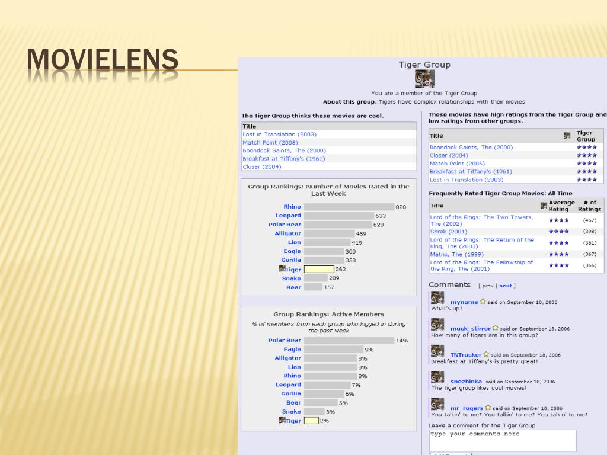This screenshot has height=455, width=607.
Task: Click star icon beside muck_stirrer username
Action: (495, 328)
